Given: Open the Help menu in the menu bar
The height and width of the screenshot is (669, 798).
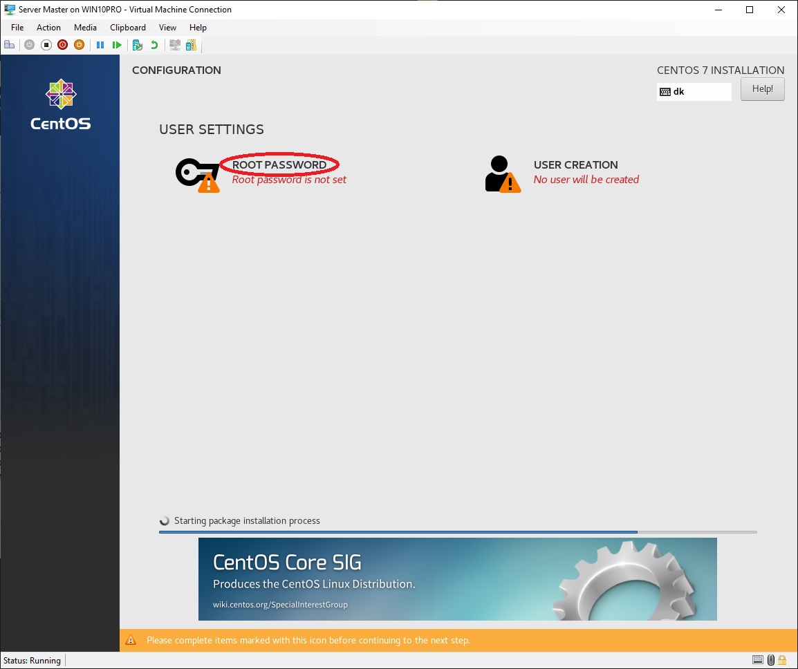Looking at the screenshot, I should [198, 28].
